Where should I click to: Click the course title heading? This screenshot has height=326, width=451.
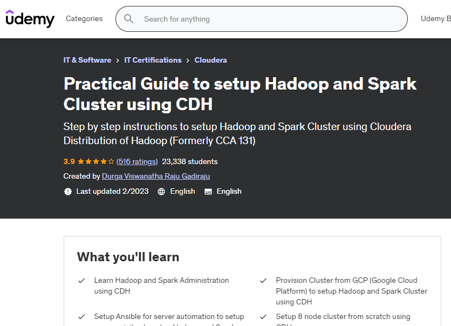click(240, 94)
